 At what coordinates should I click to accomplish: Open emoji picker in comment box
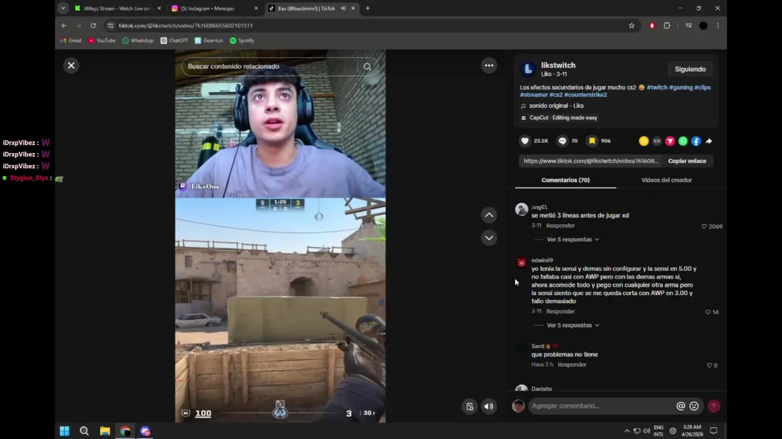[694, 406]
